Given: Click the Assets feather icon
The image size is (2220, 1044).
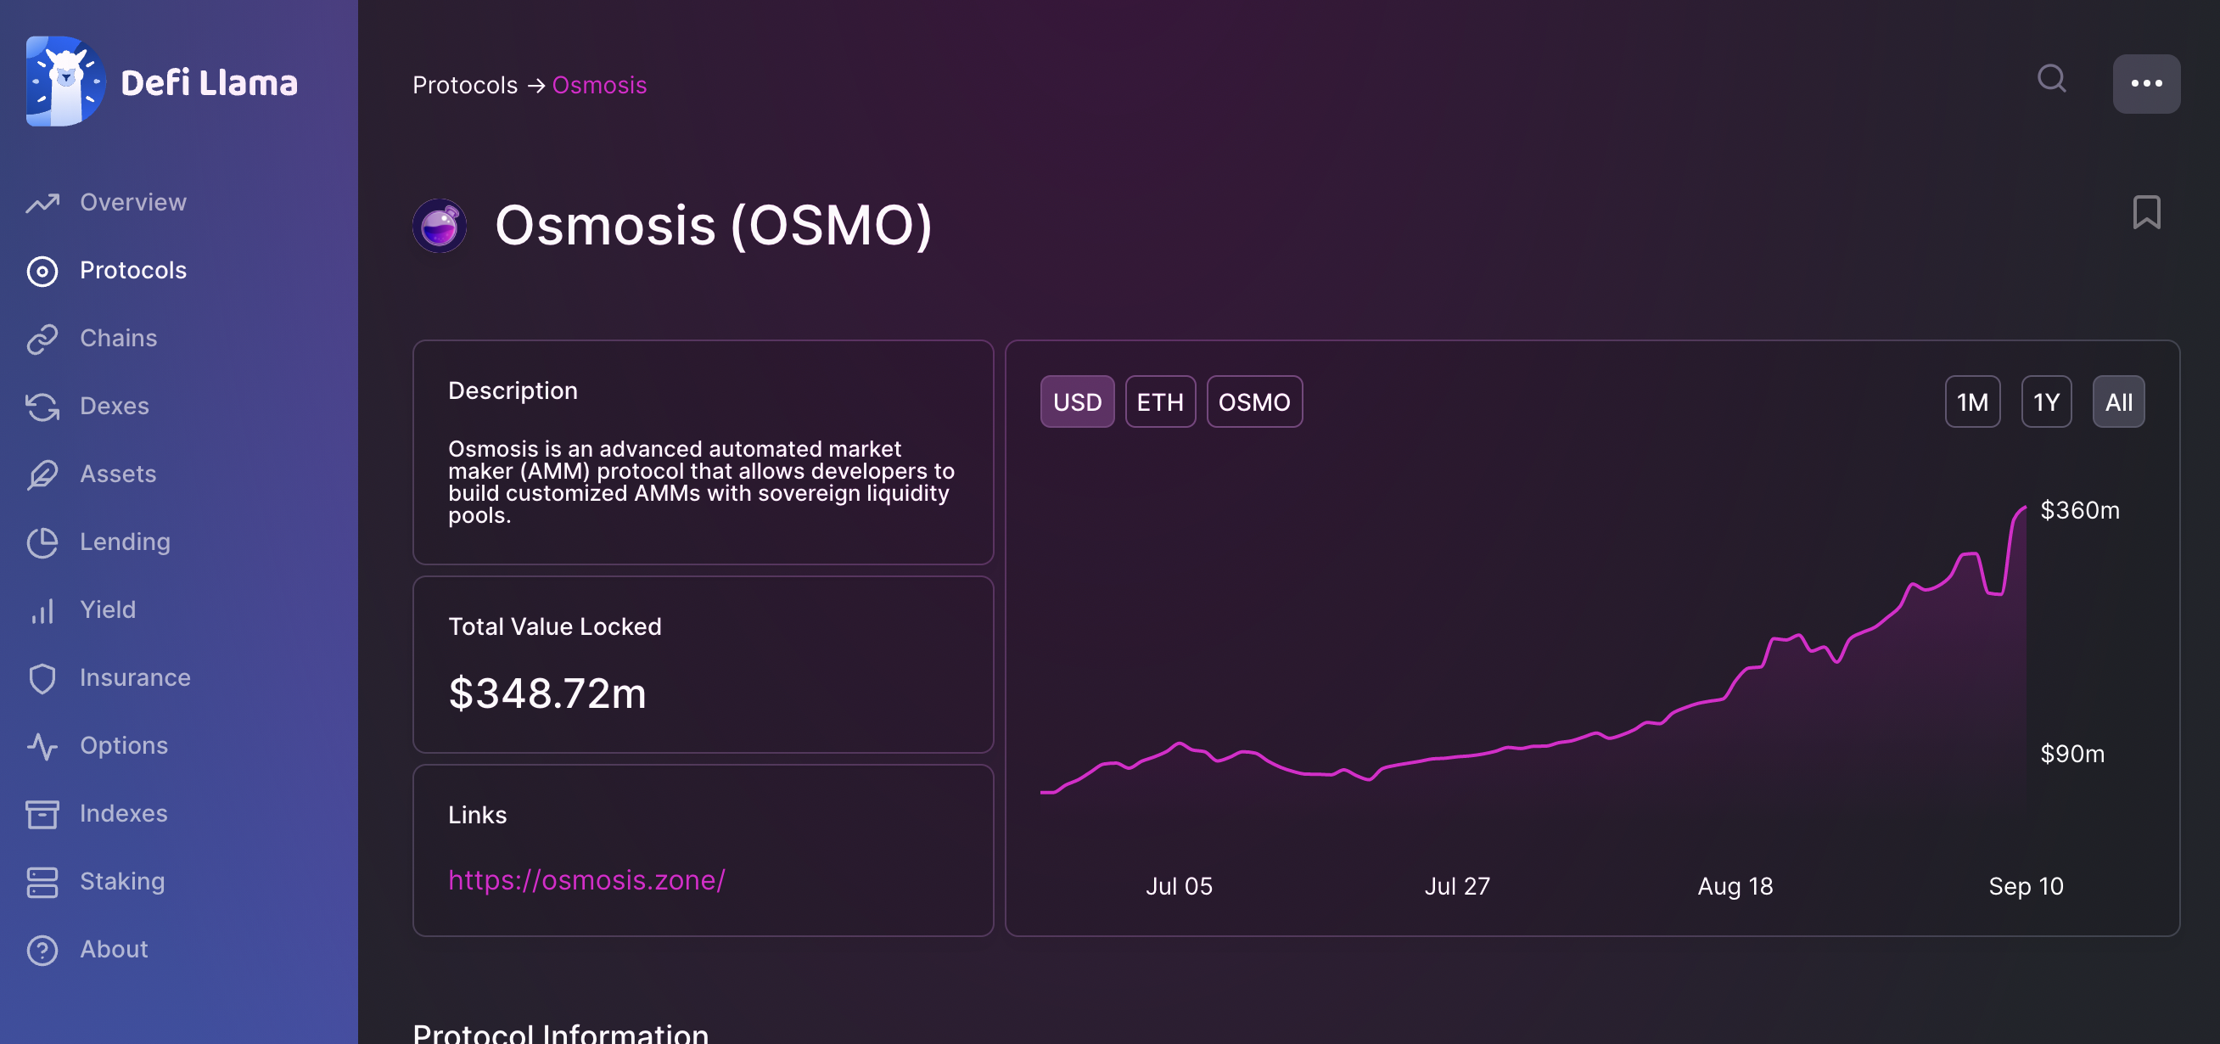Looking at the screenshot, I should point(42,474).
